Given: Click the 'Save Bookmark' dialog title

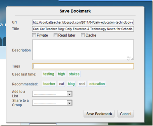Looking at the screenshot, I should coord(75,11).
